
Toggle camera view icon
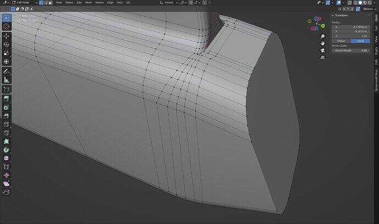coord(322,51)
